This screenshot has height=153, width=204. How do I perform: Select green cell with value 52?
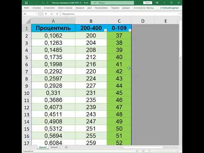[x=119, y=142]
